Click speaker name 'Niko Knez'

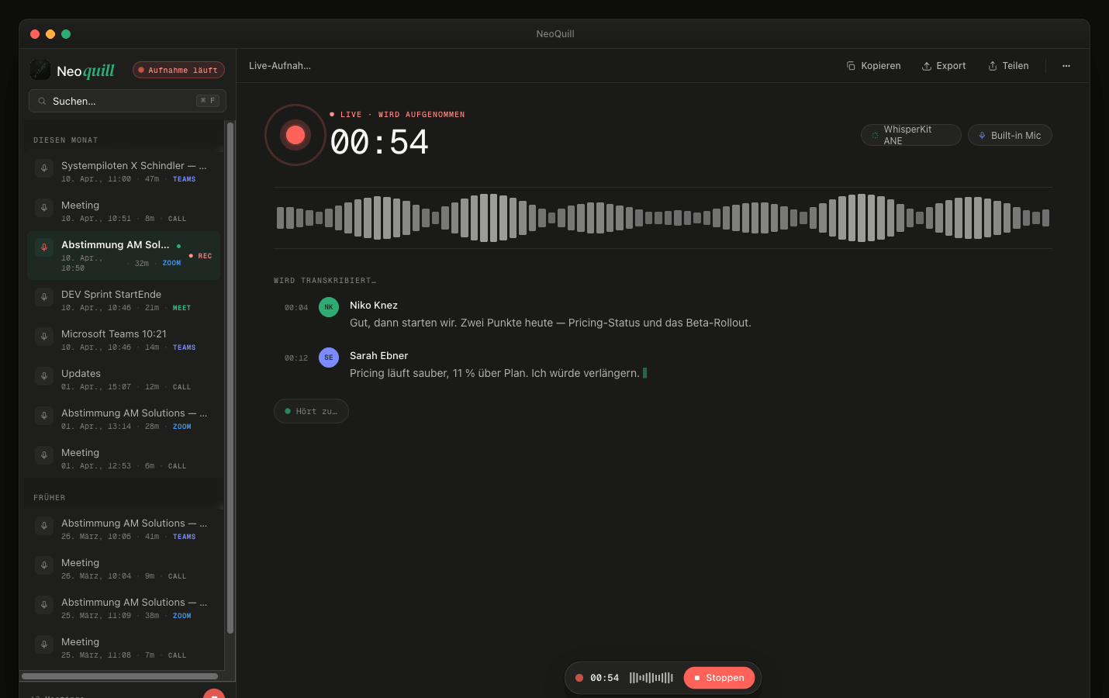[374, 306]
